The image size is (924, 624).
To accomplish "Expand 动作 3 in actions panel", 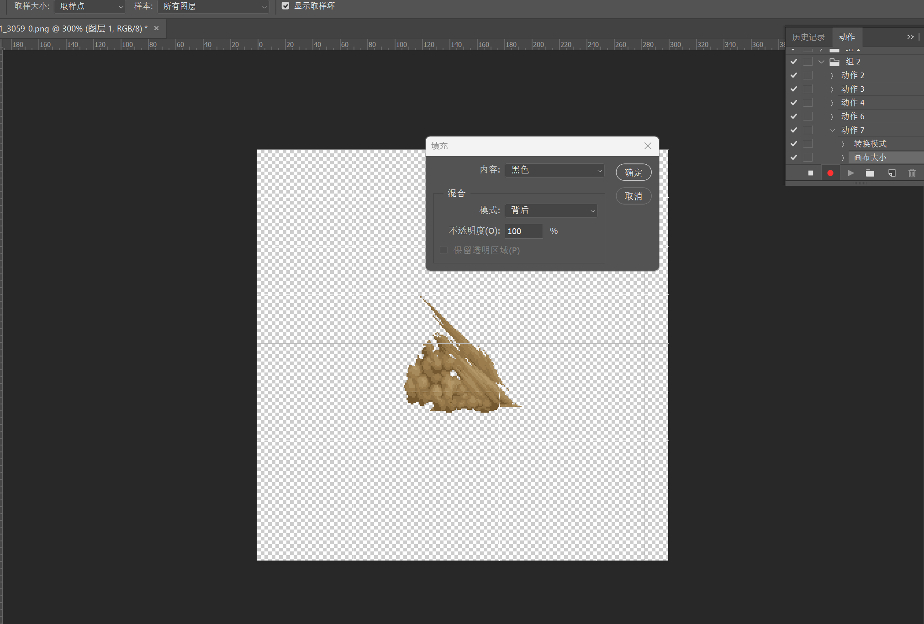I will pyautogui.click(x=832, y=89).
